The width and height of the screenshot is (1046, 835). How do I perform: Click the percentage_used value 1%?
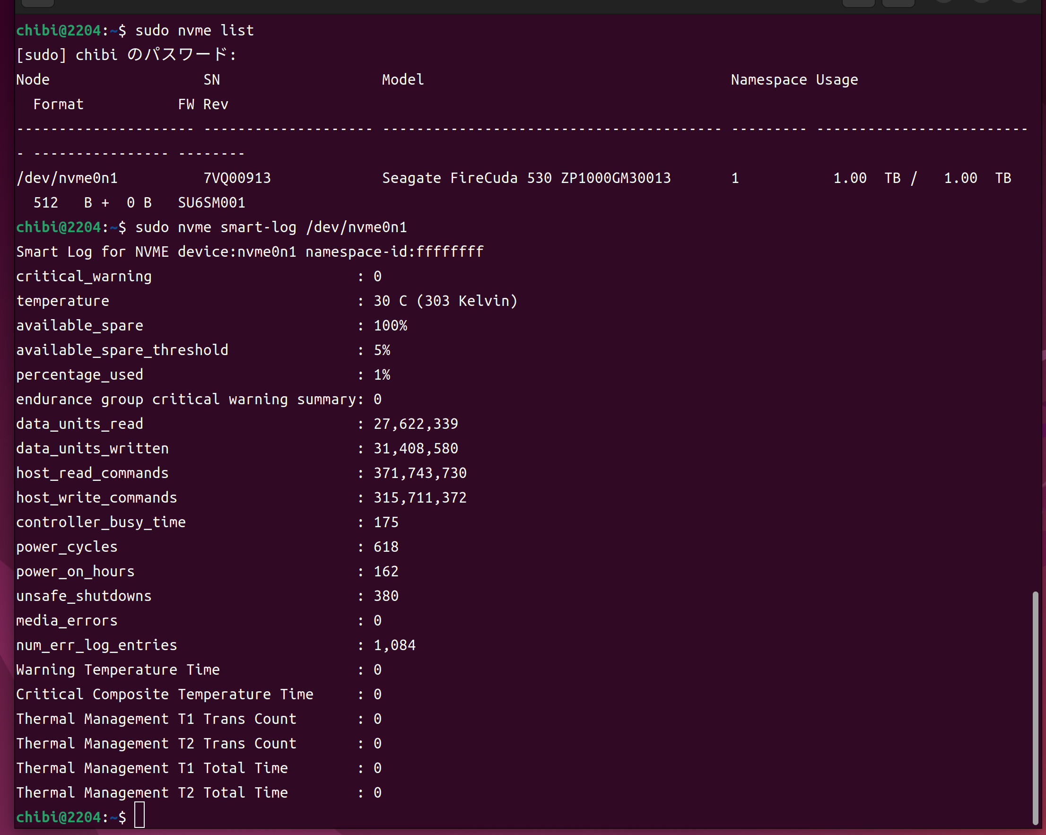pyautogui.click(x=381, y=374)
